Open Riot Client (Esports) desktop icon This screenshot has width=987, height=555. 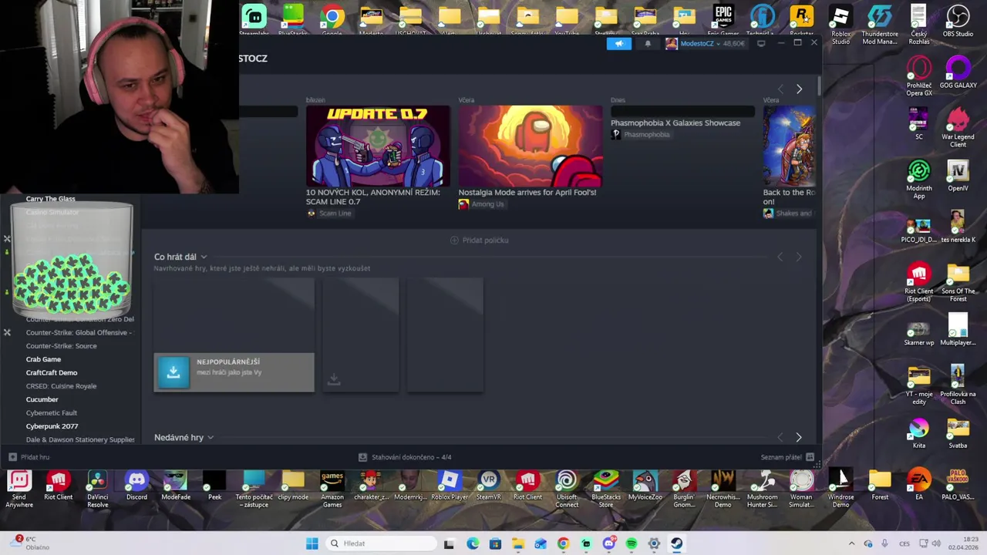918,281
